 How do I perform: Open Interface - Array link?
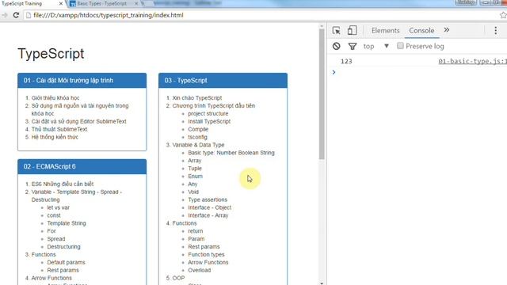coord(208,215)
